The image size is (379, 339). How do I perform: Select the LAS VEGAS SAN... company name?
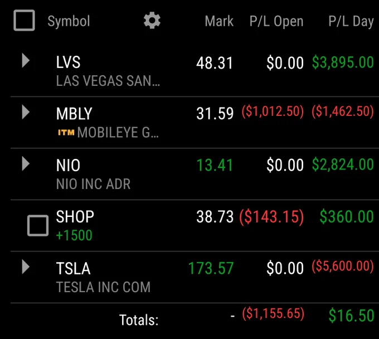(108, 81)
